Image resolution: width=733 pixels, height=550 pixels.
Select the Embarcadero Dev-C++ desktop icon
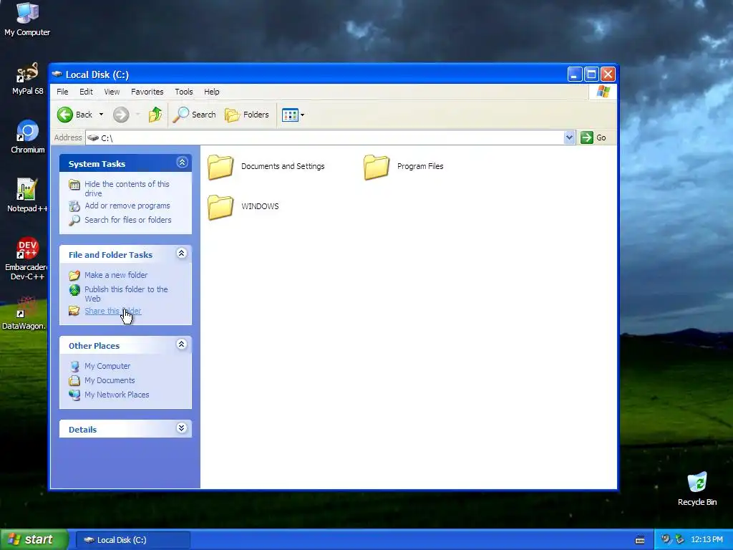[x=26, y=259]
